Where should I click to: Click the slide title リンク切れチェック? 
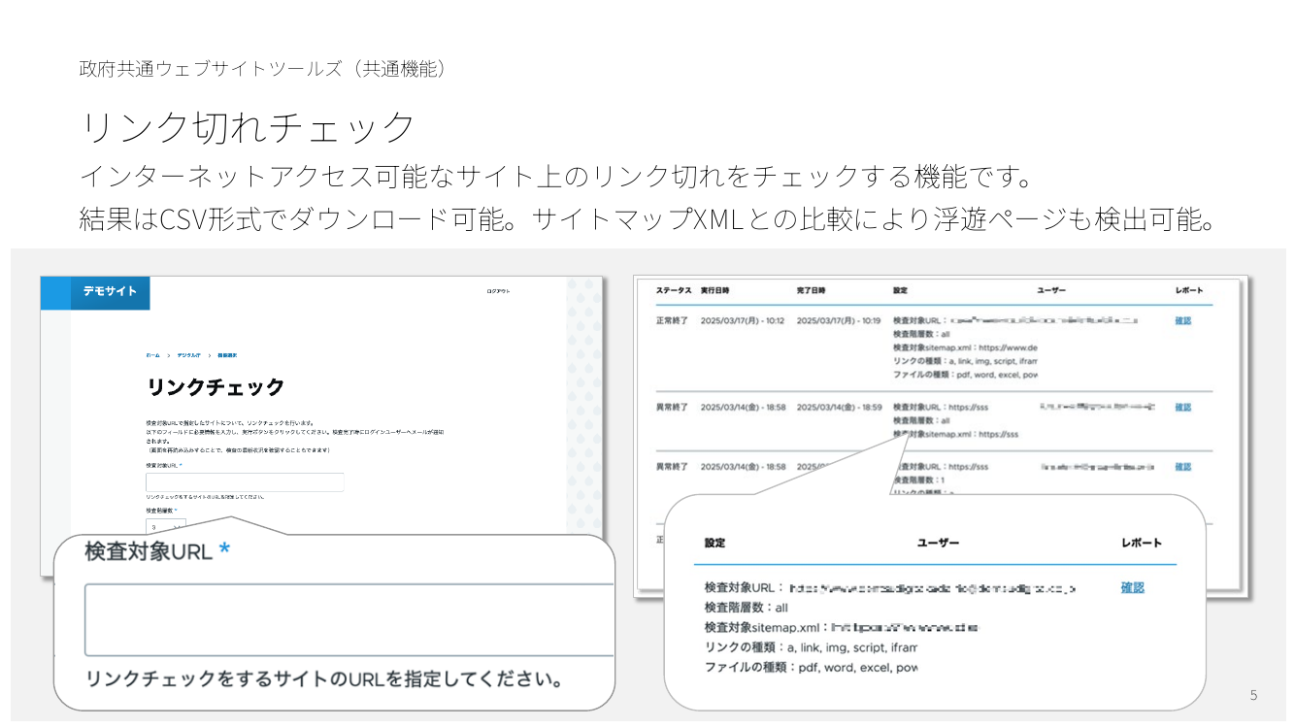248,126
